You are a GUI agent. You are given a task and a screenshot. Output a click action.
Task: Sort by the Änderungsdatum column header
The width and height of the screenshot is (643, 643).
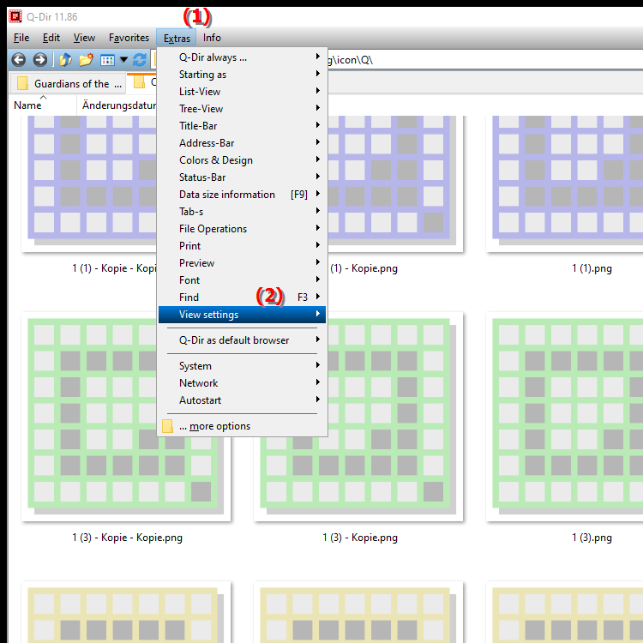117,105
